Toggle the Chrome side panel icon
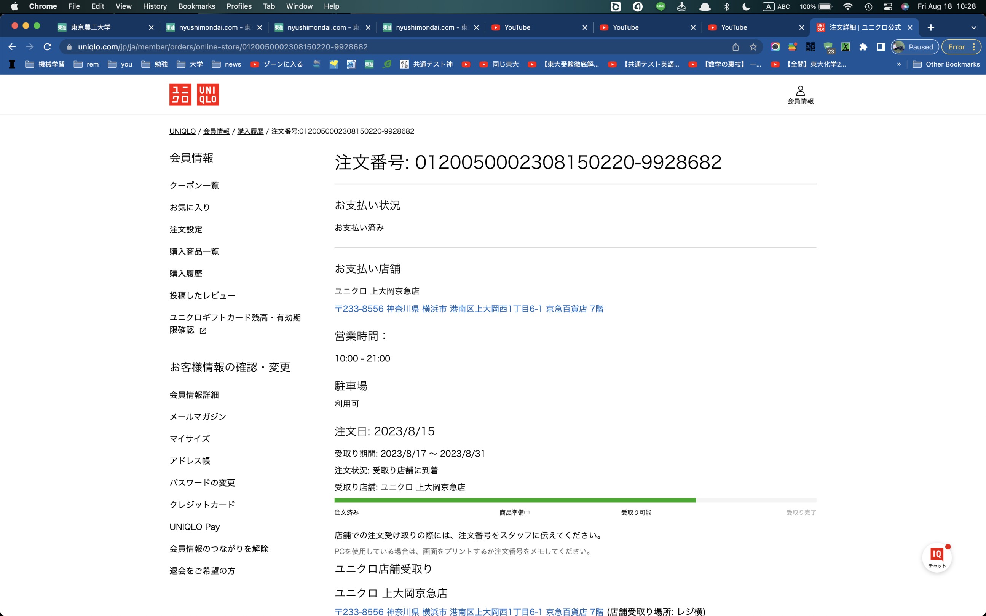The height and width of the screenshot is (616, 986). coord(881,47)
